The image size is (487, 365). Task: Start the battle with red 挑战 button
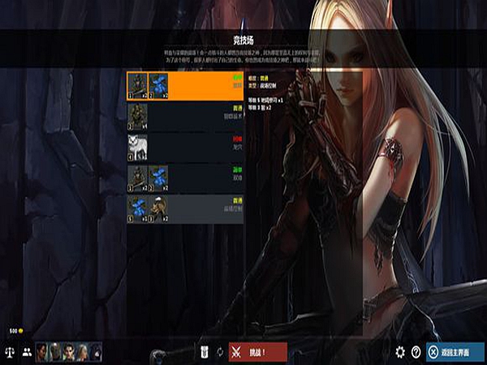point(258,352)
